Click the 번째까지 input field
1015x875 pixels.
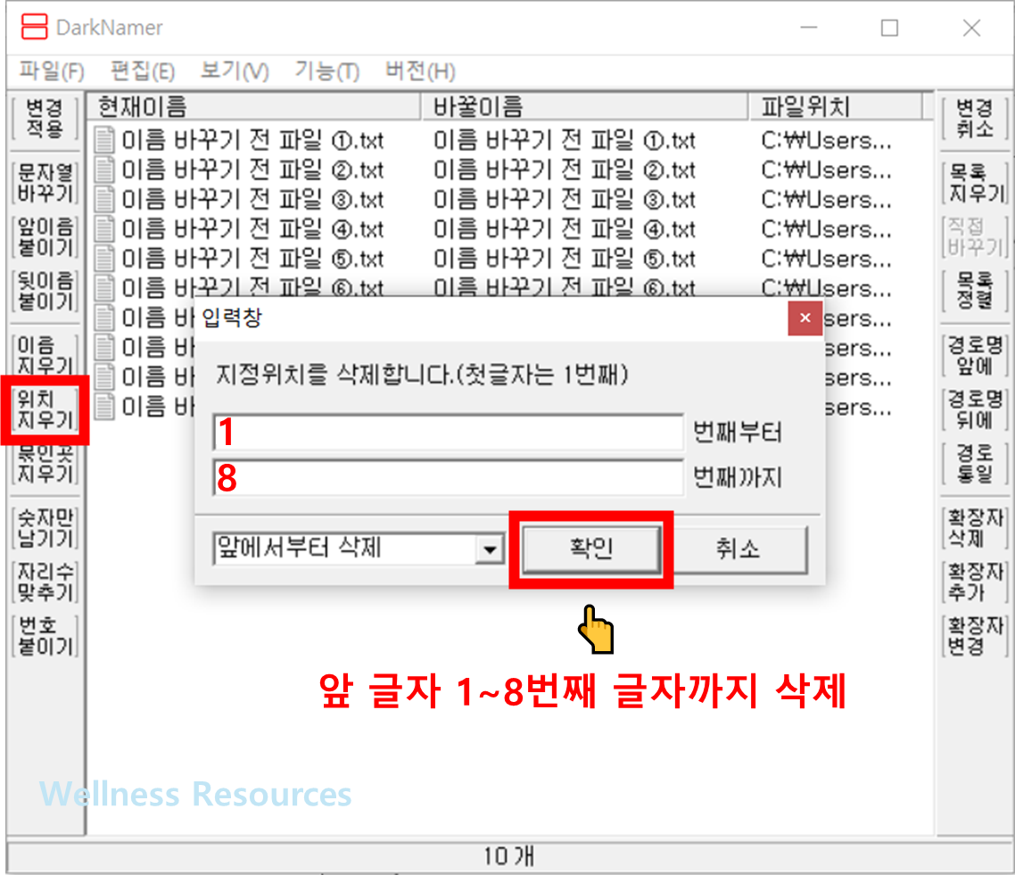click(448, 478)
